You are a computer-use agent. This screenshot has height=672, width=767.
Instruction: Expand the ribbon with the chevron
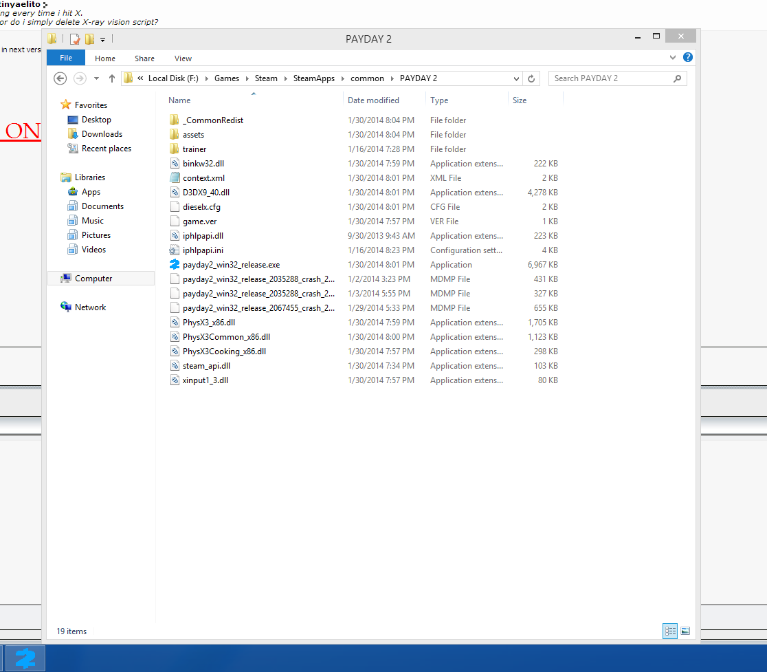[673, 57]
